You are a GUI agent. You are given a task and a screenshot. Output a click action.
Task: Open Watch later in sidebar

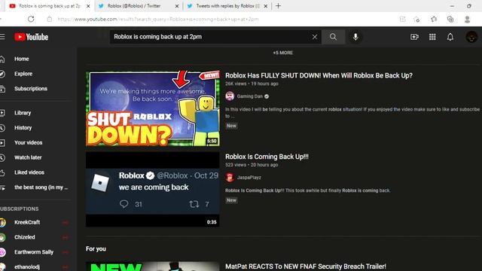(28, 157)
